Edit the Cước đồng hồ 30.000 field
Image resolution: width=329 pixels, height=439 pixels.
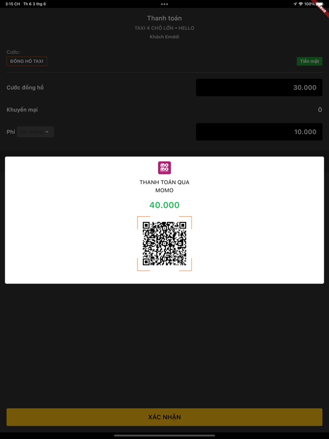259,87
